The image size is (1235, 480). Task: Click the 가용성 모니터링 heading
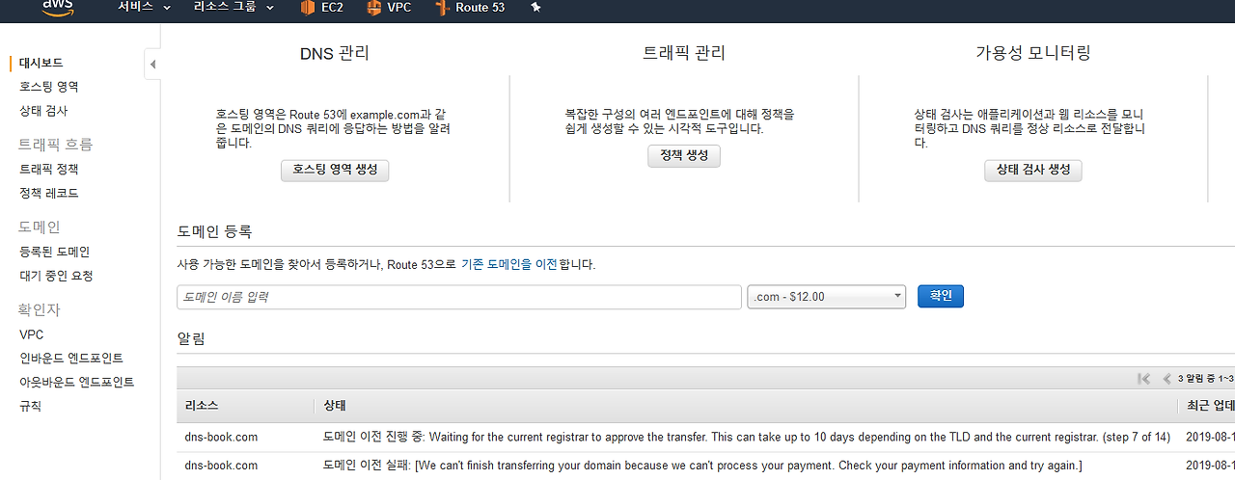[1033, 54]
